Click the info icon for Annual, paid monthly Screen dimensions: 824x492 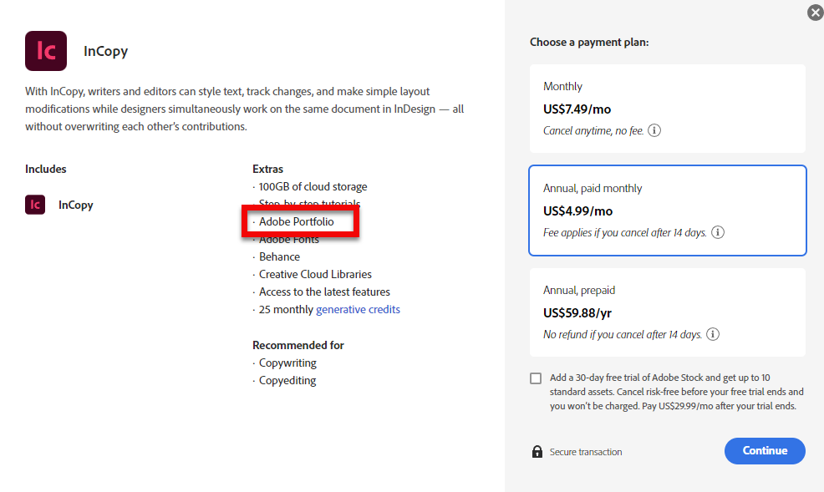[717, 232]
